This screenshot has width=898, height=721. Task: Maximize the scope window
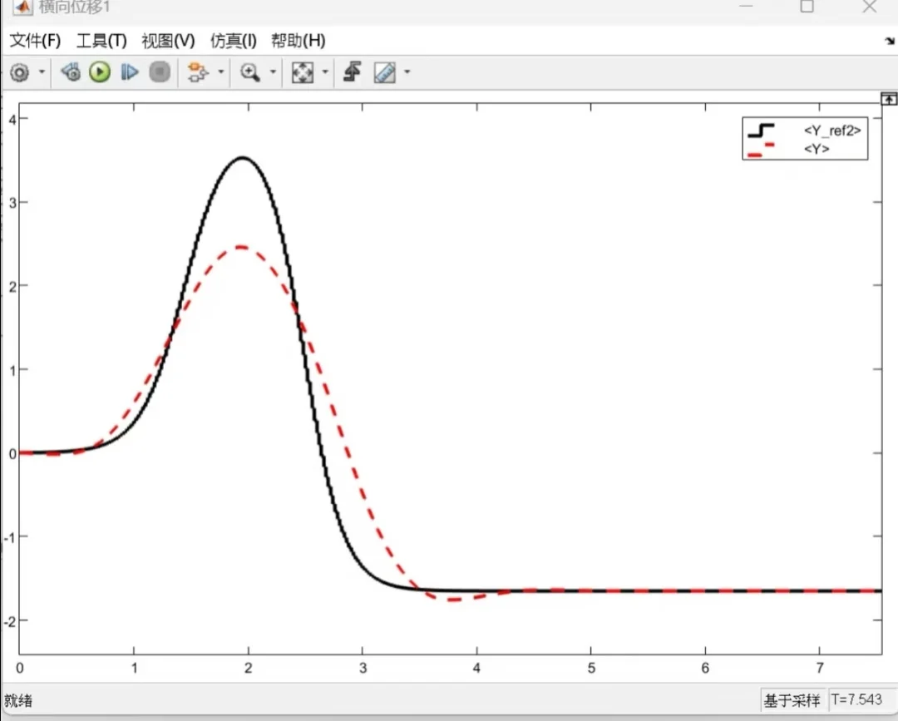coord(807,7)
